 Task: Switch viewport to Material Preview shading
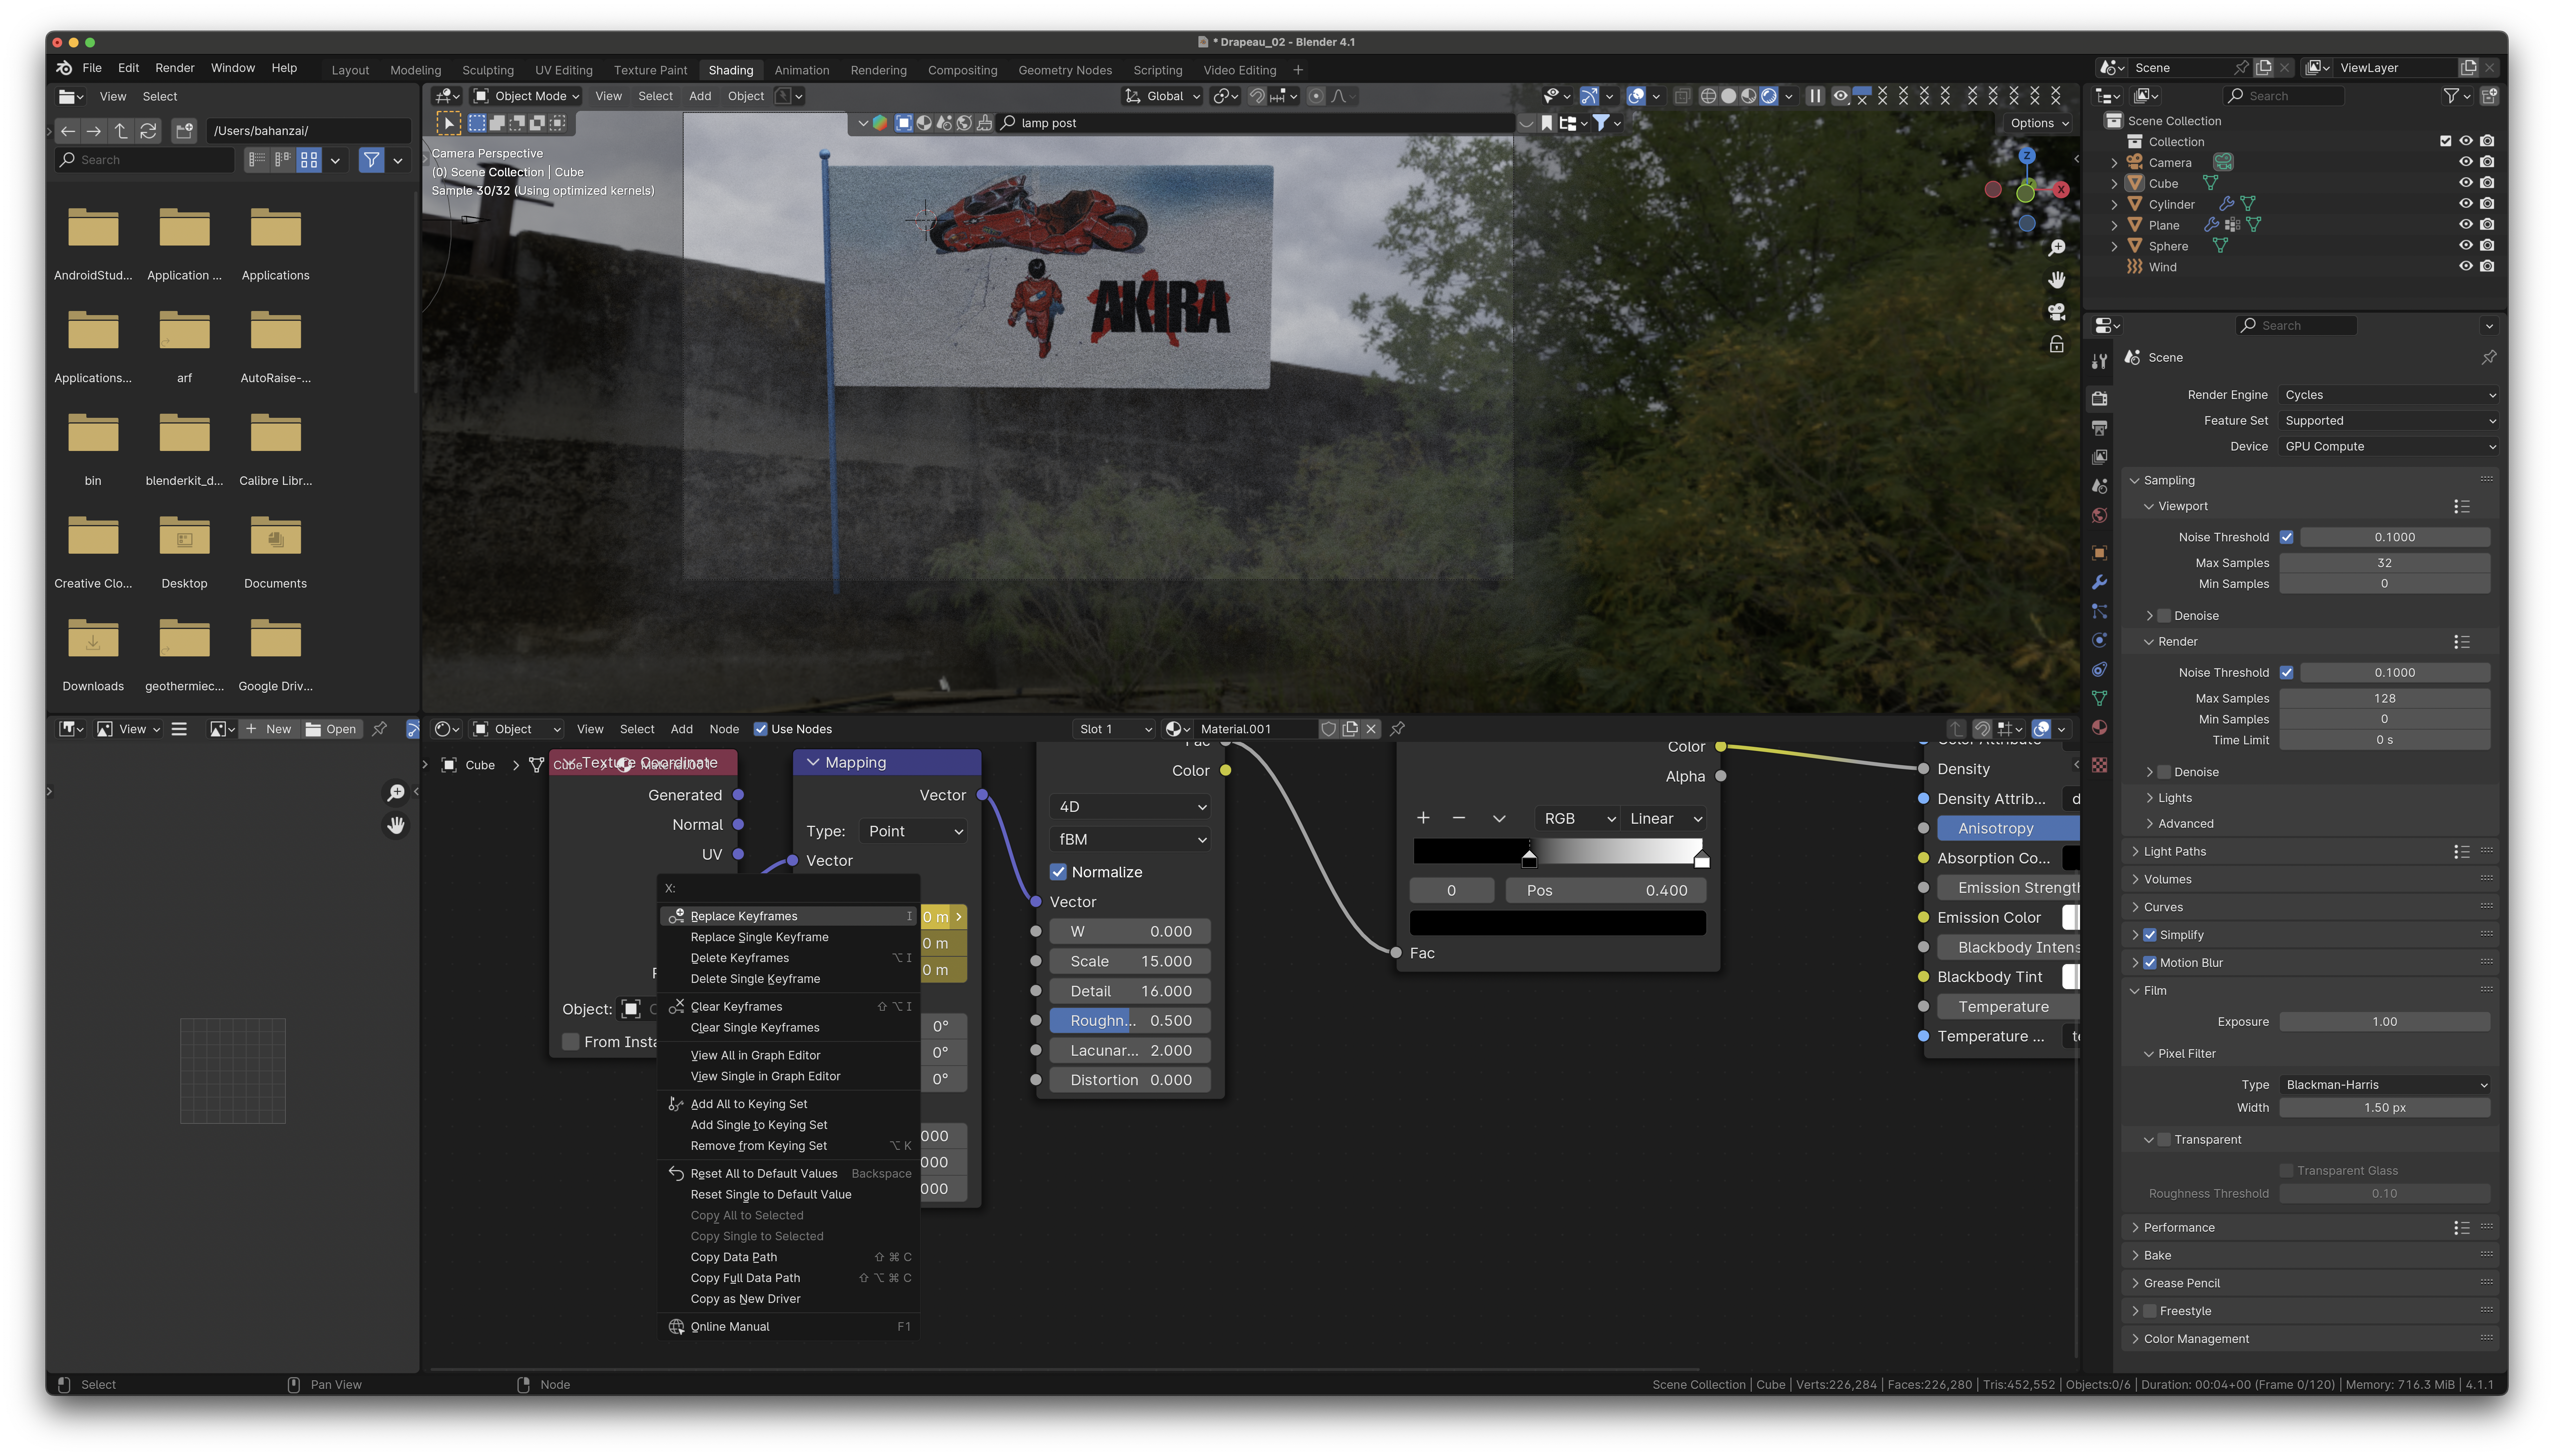pos(1748,96)
